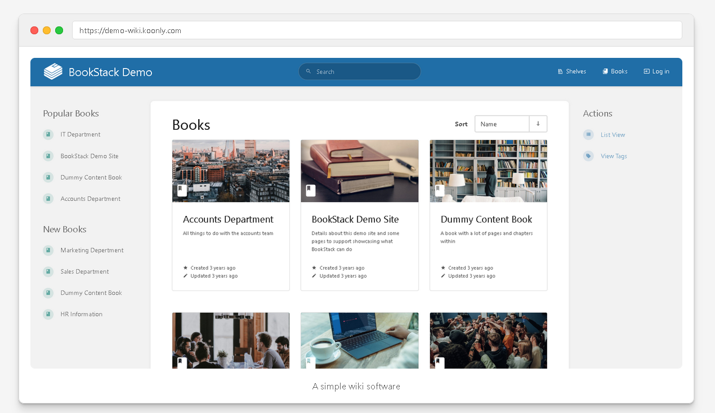
Task: Click 'Created 3 years ago' on Dummy Content Book card
Action: [x=471, y=268]
